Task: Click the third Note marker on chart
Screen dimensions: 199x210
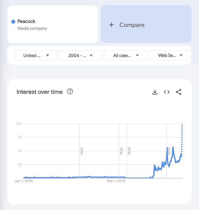Action: (x=129, y=151)
